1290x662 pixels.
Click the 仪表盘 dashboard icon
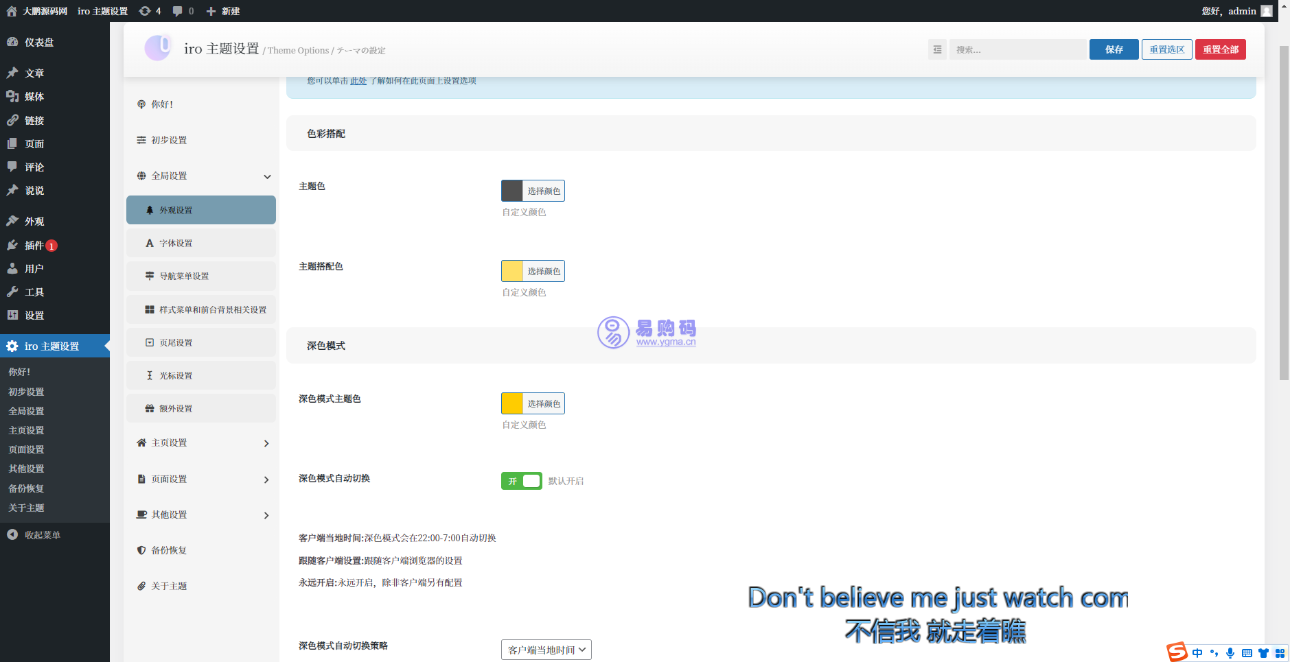(12, 42)
